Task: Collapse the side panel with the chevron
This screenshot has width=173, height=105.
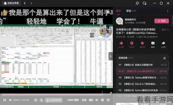Action: [110, 56]
